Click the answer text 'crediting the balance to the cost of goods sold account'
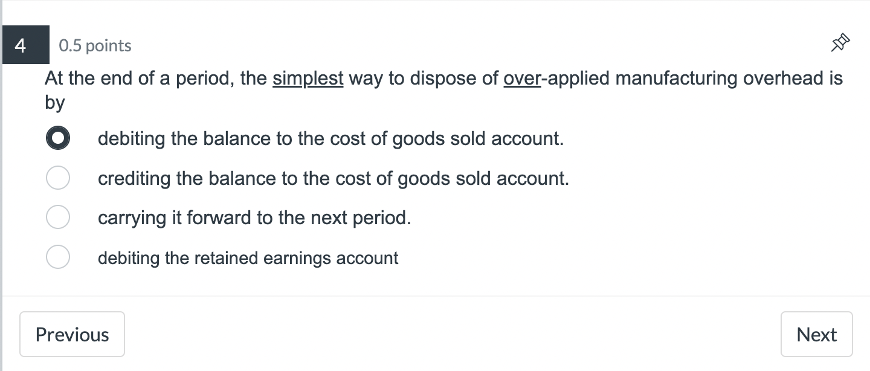870x371 pixels. pyautogui.click(x=333, y=178)
